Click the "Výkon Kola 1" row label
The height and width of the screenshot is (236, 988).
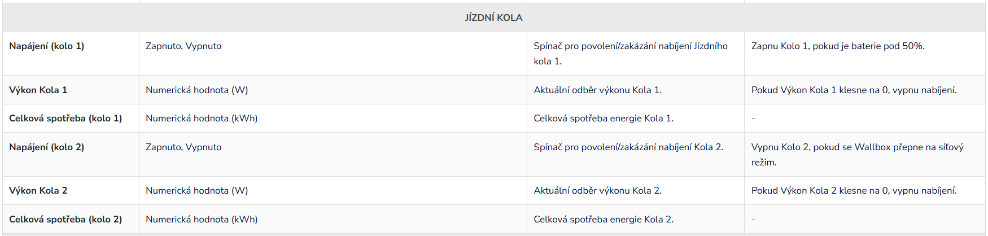[38, 90]
